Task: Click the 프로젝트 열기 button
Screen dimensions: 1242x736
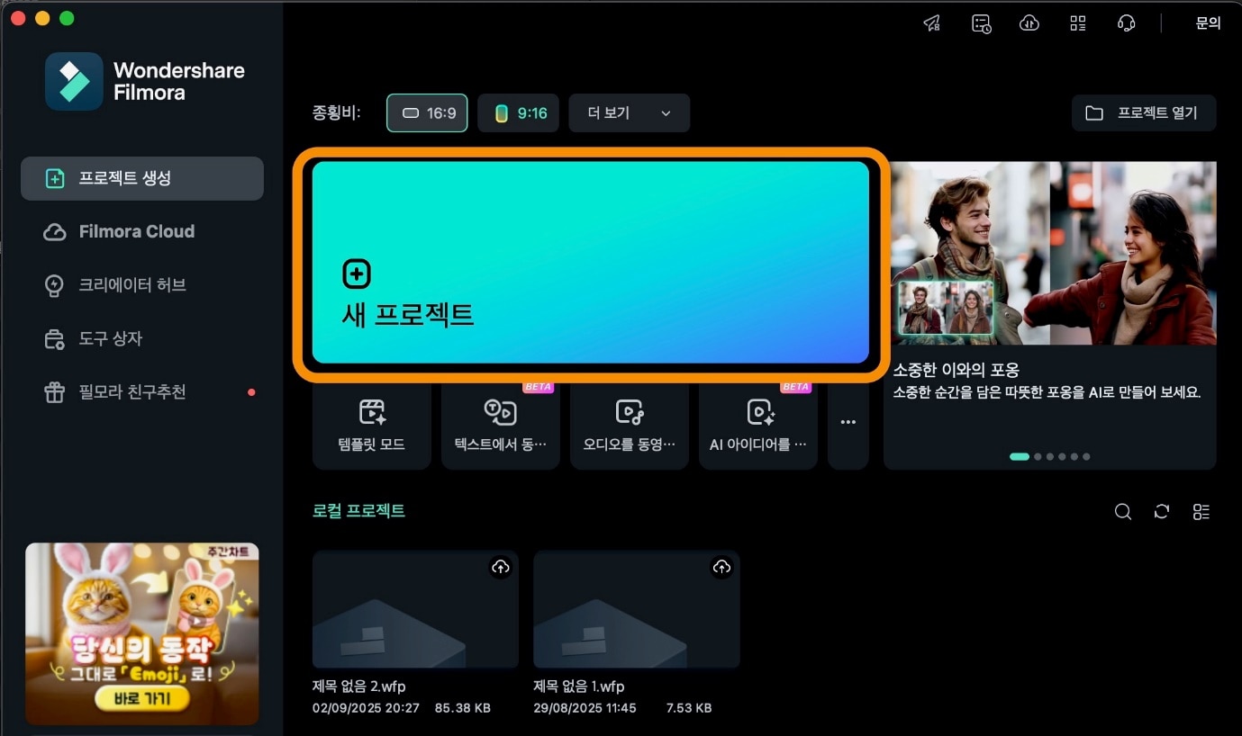Action: (1143, 113)
